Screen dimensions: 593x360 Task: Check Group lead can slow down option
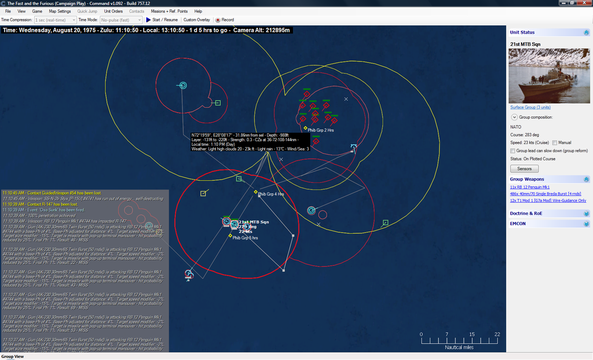(x=513, y=150)
